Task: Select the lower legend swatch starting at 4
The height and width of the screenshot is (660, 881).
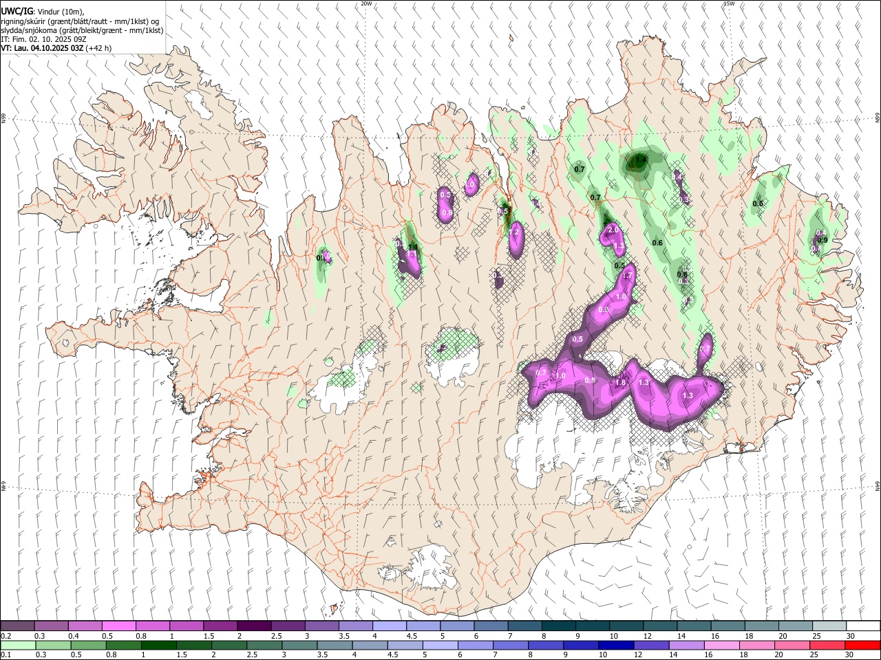Action: [x=370, y=645]
